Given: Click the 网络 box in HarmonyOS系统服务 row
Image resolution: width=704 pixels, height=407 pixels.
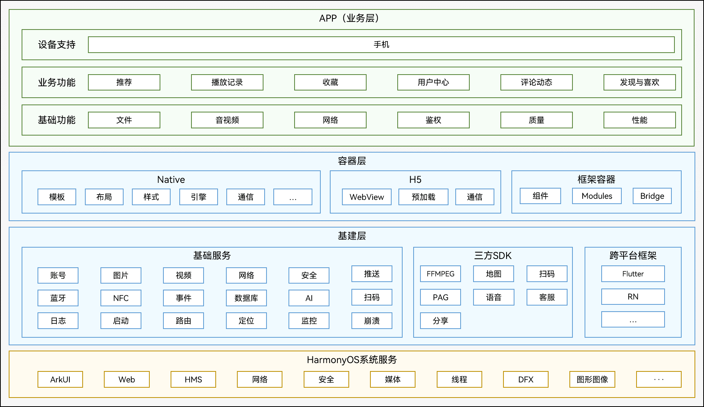Looking at the screenshot, I should tap(260, 379).
